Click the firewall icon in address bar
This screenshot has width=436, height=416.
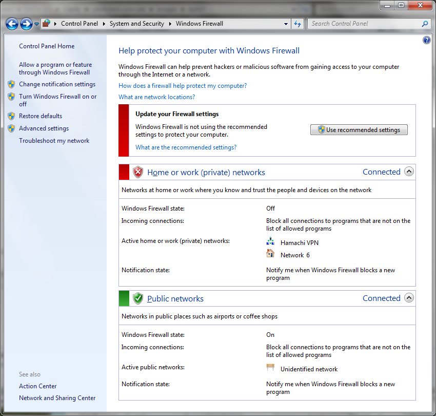tap(47, 24)
